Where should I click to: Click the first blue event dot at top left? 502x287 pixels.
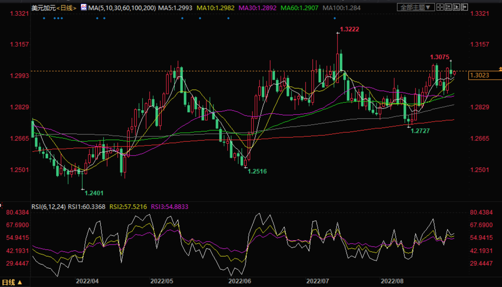tap(44, 18)
